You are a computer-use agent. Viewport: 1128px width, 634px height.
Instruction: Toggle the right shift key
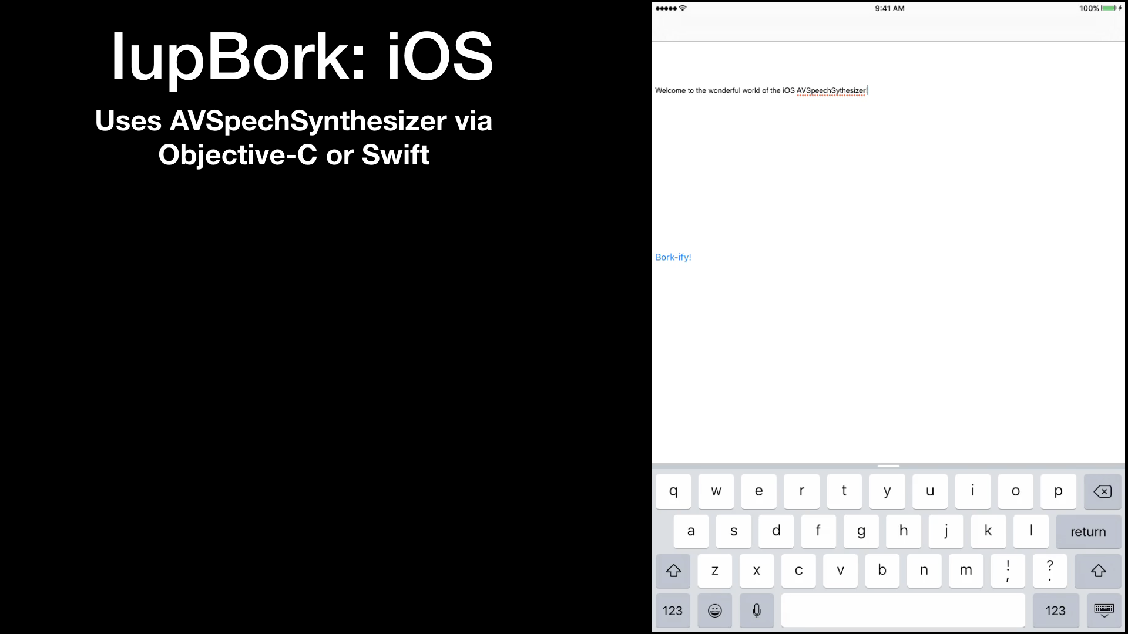[1098, 571]
